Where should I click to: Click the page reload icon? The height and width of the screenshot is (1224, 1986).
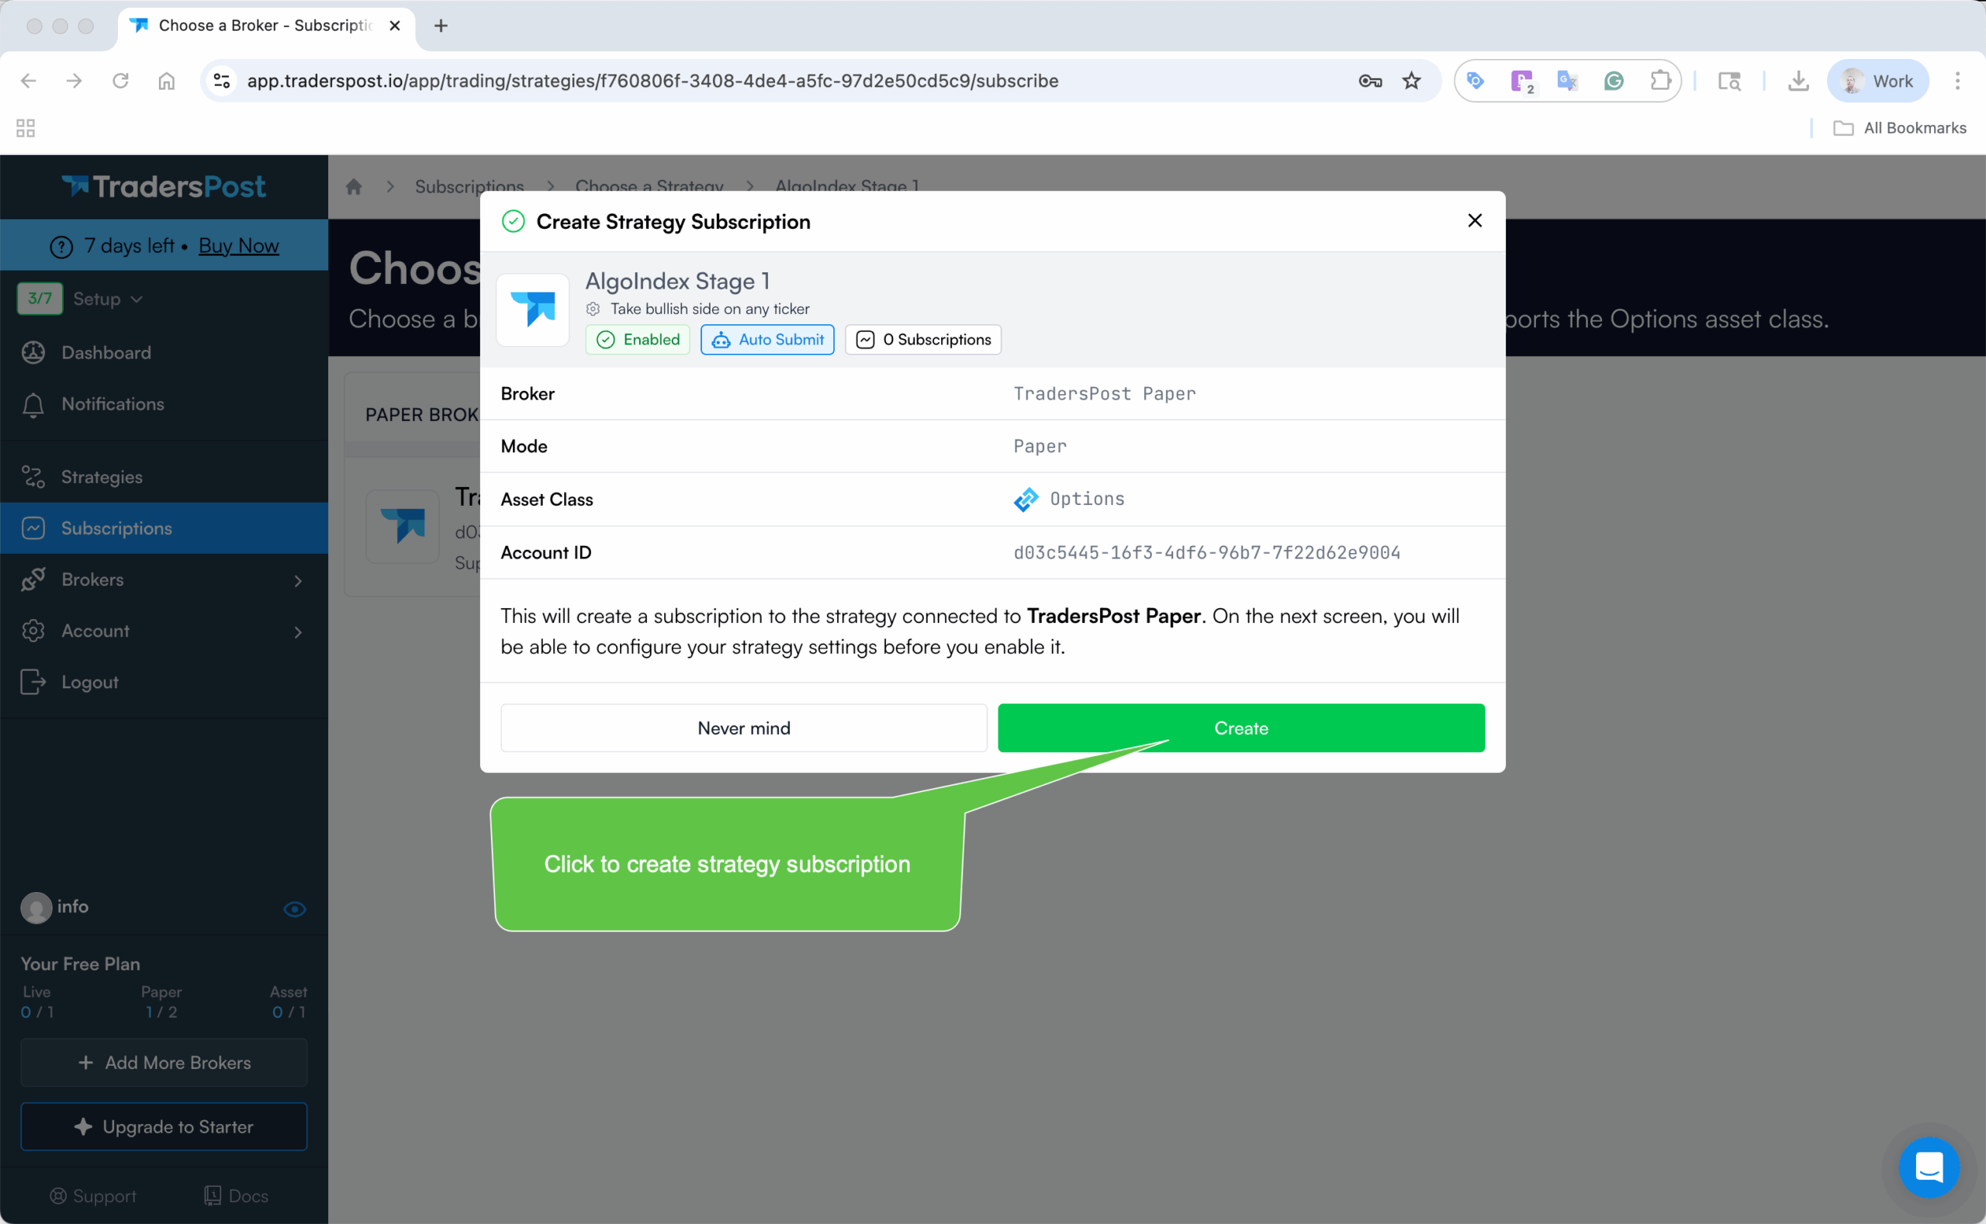coord(120,81)
